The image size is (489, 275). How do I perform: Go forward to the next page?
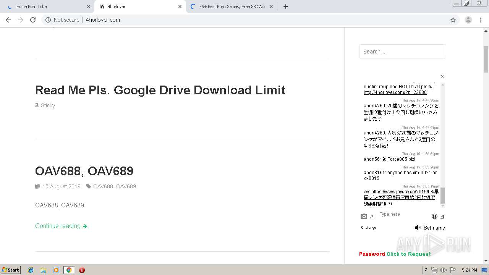point(21,20)
